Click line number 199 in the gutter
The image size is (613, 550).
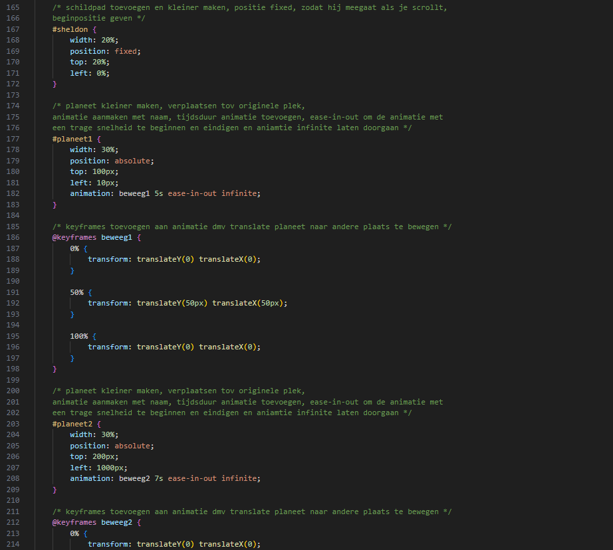tap(13, 380)
